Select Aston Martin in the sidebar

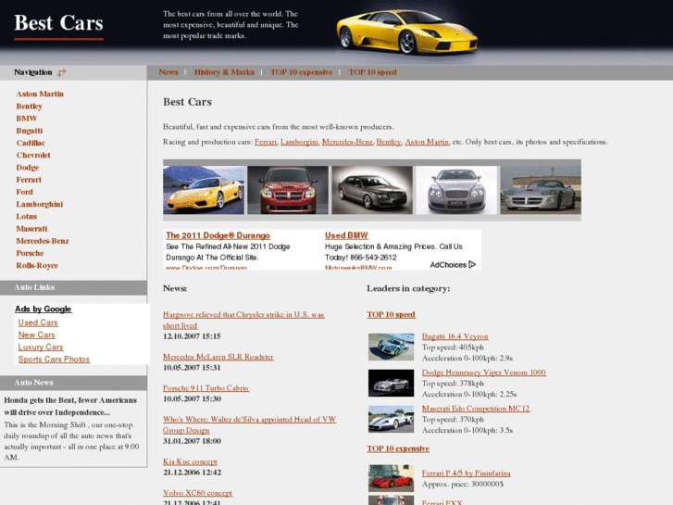pyautogui.click(x=40, y=94)
